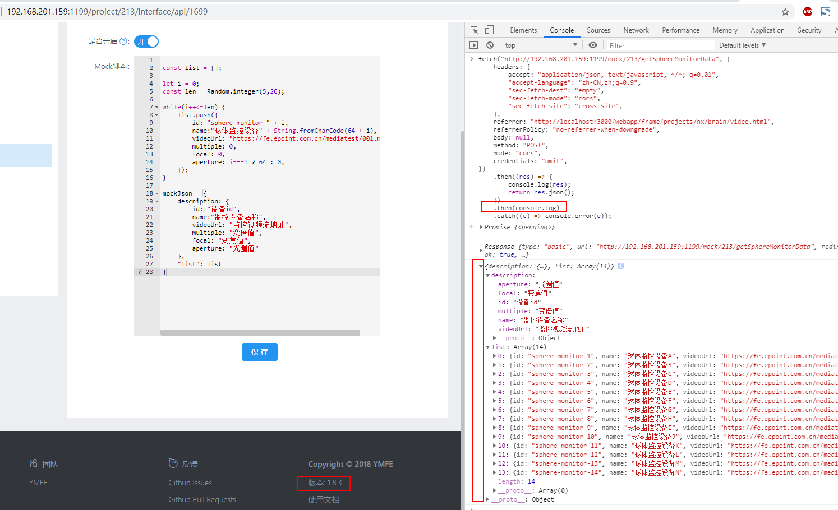Open live expression eye icon in console
The height and width of the screenshot is (510, 838).
(x=593, y=45)
